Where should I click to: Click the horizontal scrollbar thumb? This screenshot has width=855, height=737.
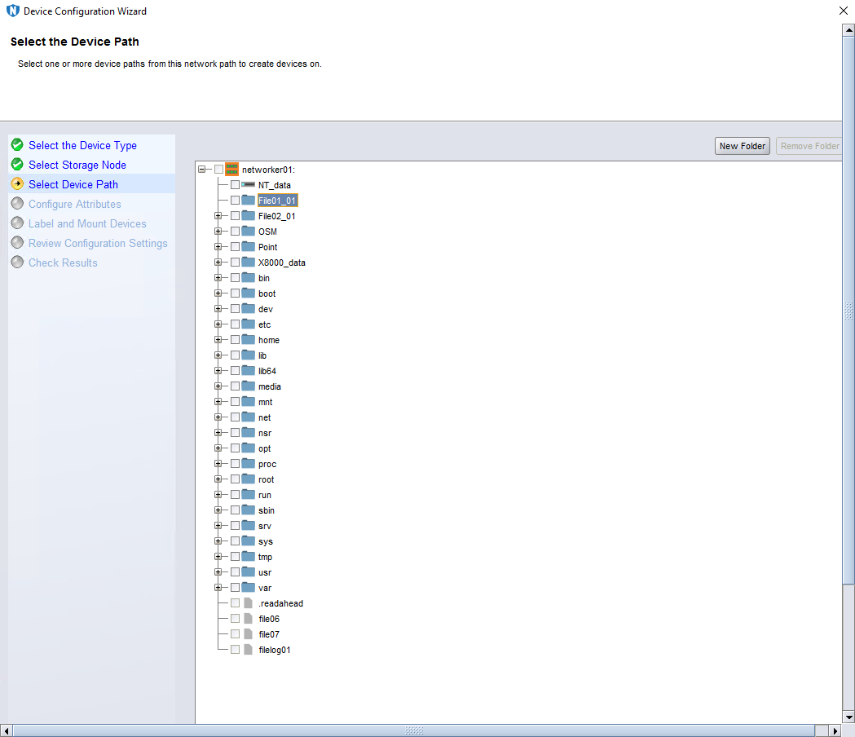click(x=414, y=730)
